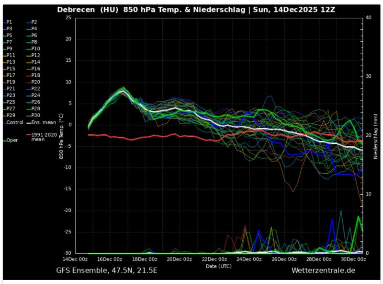383x284 pixels.
Task: Click the P22 legend entry
Action: (x=34, y=89)
